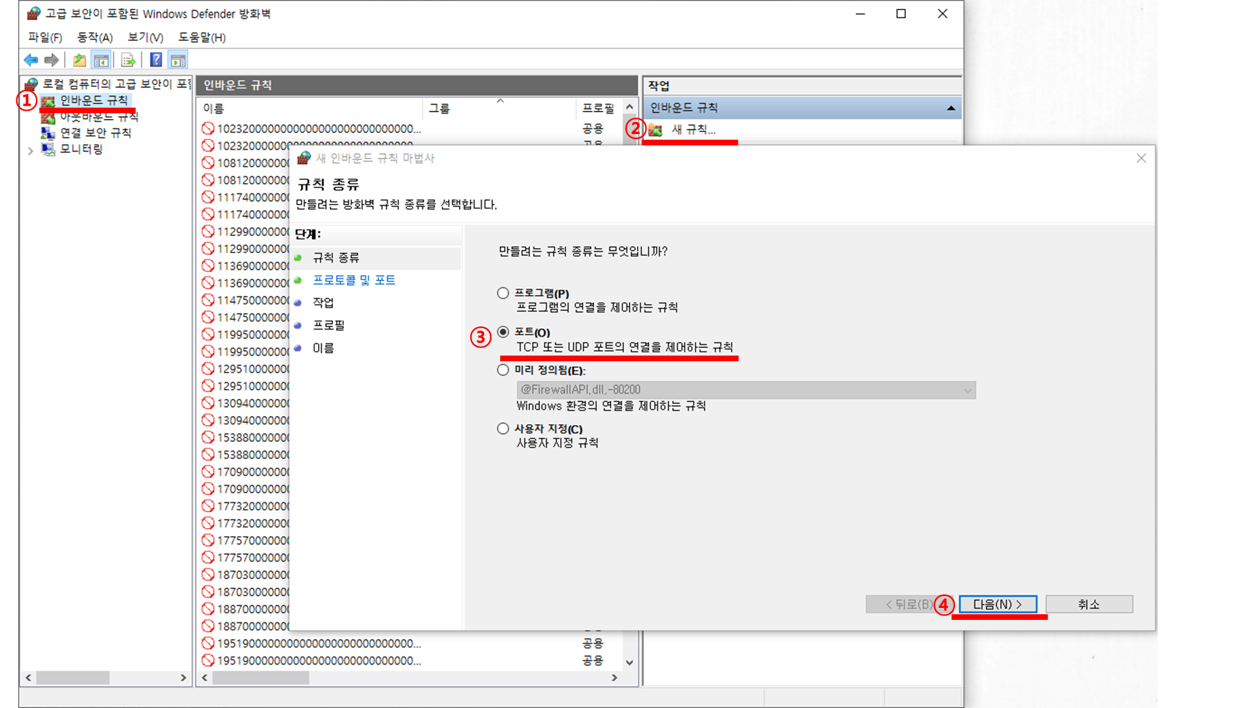
Task: Select the 포트(O) radio button
Action: point(503,332)
